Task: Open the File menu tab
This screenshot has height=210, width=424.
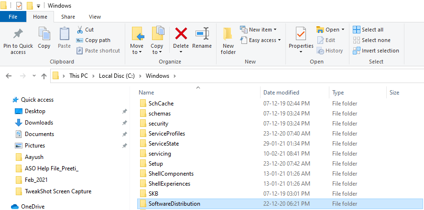Action: point(13,17)
